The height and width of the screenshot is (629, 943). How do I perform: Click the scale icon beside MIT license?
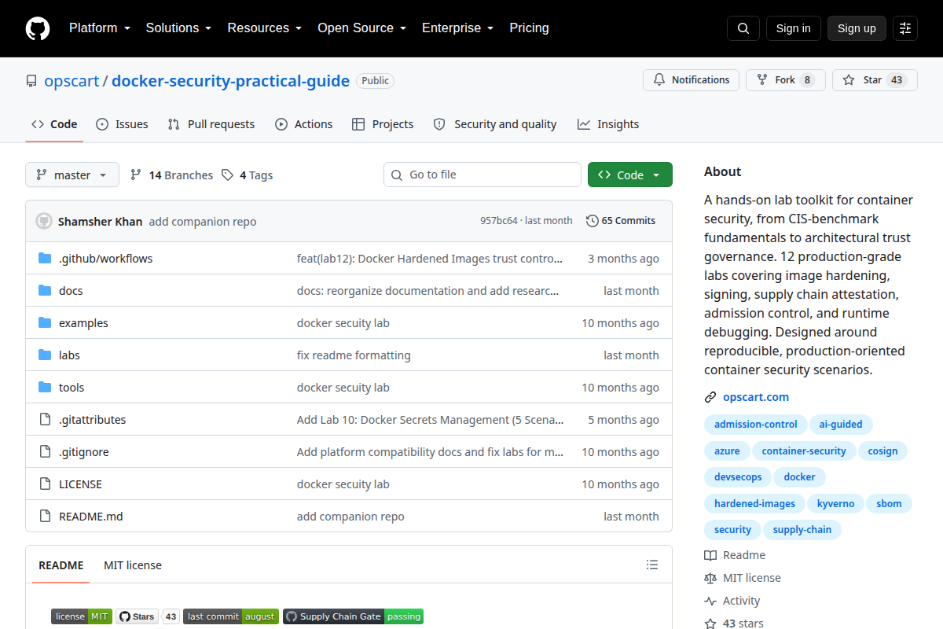pos(710,578)
